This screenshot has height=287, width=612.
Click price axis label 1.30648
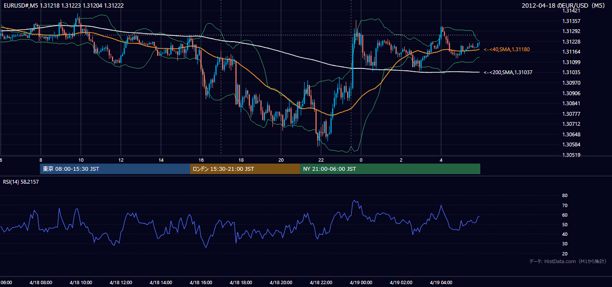coord(571,134)
